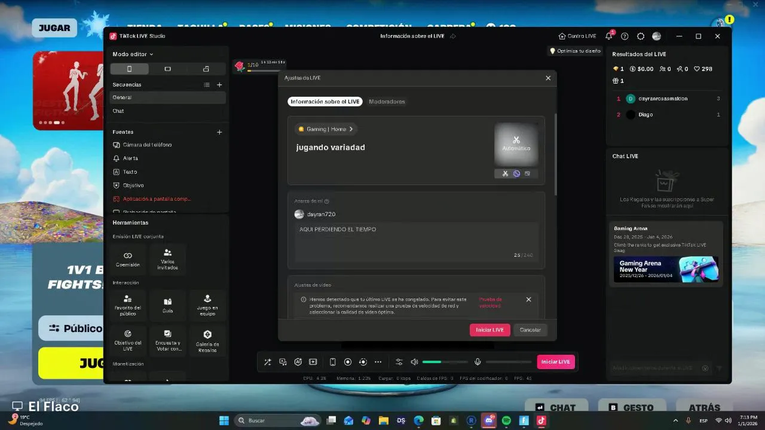Click the Acerca de mí help icon
765x430 pixels.
click(x=326, y=201)
